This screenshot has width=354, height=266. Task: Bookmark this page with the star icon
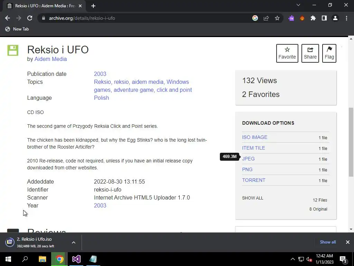click(x=277, y=18)
